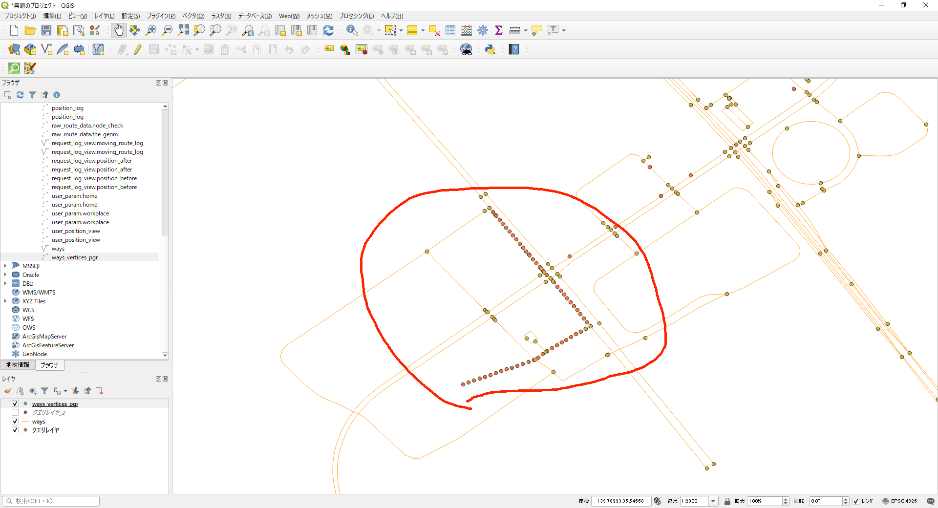This screenshot has width=938, height=508.
Task: Expand the MSSQL tree node
Action: point(5,266)
